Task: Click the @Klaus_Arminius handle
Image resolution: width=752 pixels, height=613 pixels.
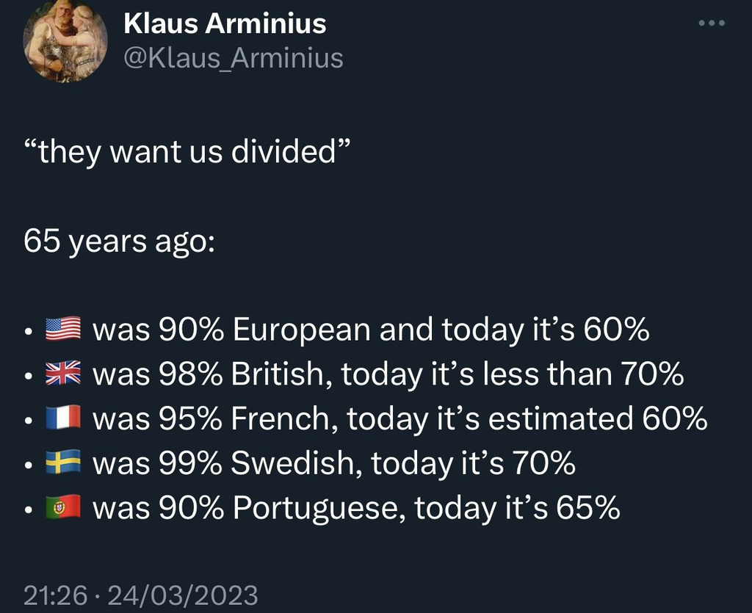Action: point(234,57)
